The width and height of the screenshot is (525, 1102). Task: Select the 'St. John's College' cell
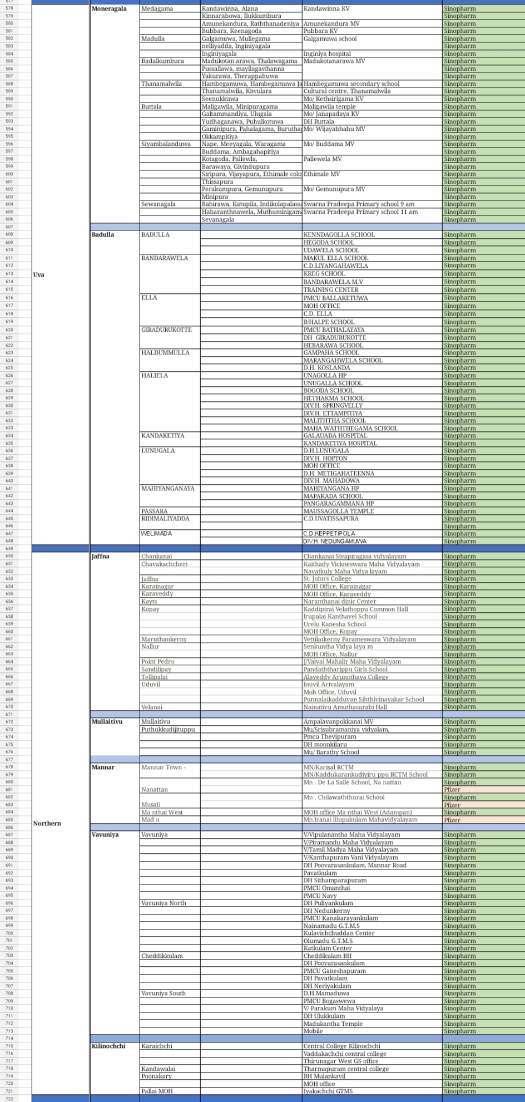click(x=372, y=579)
